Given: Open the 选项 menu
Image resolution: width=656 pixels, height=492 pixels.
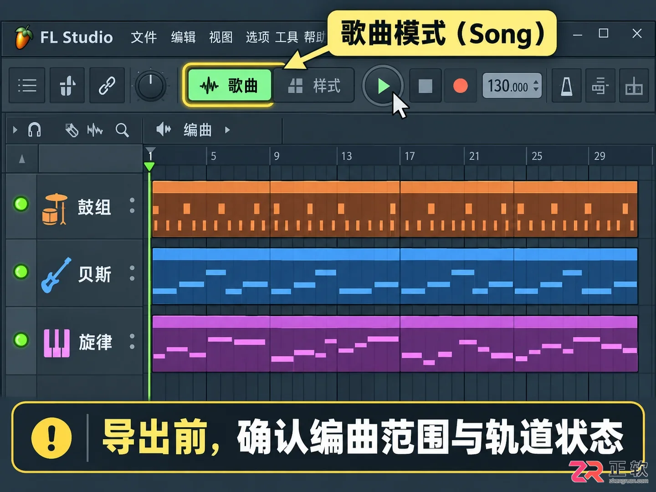Looking at the screenshot, I should 258,37.
